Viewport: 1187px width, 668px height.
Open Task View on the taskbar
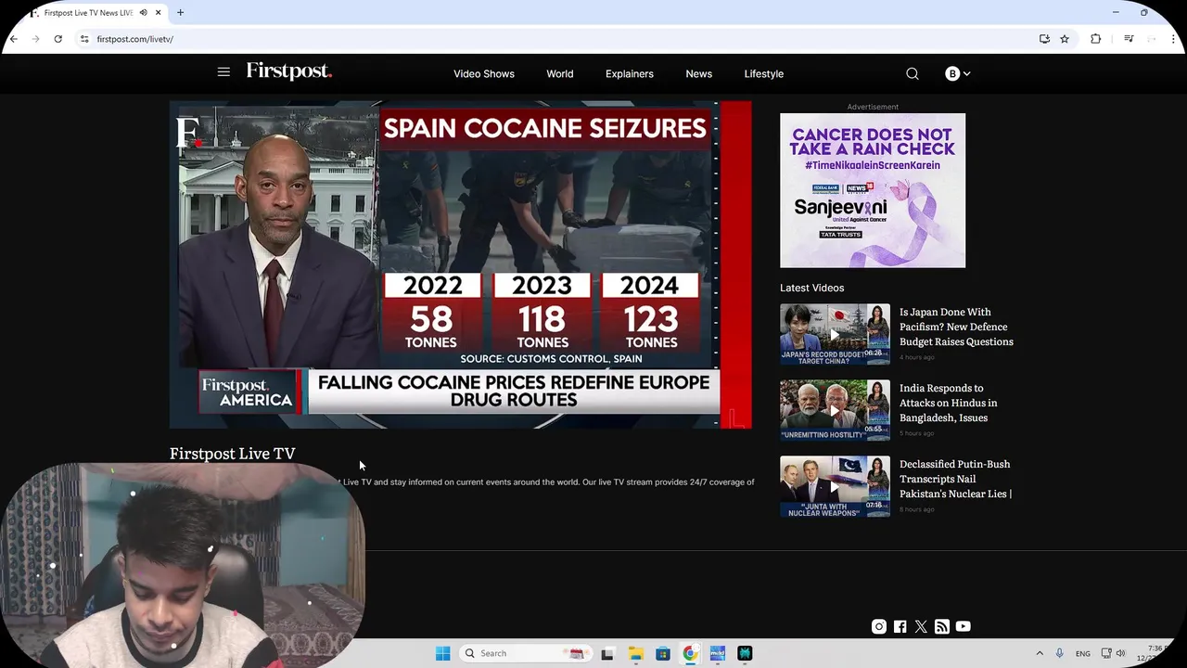pyautogui.click(x=607, y=653)
